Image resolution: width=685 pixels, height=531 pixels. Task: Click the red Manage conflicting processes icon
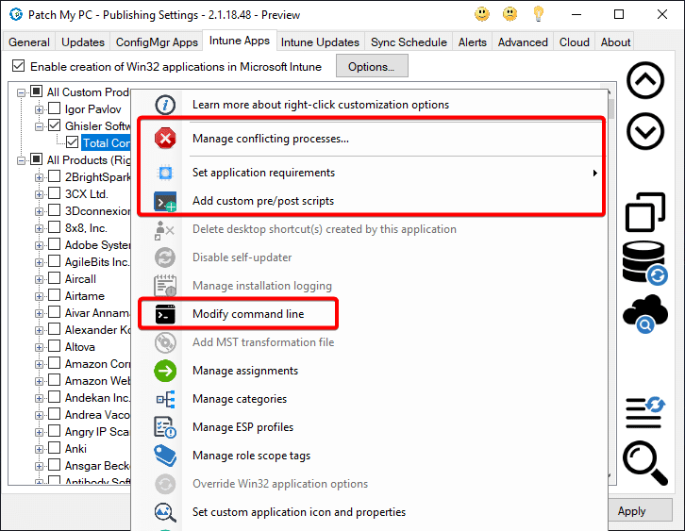tap(165, 140)
